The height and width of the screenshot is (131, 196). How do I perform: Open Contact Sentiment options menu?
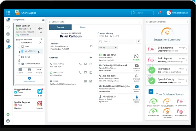tap(187, 22)
